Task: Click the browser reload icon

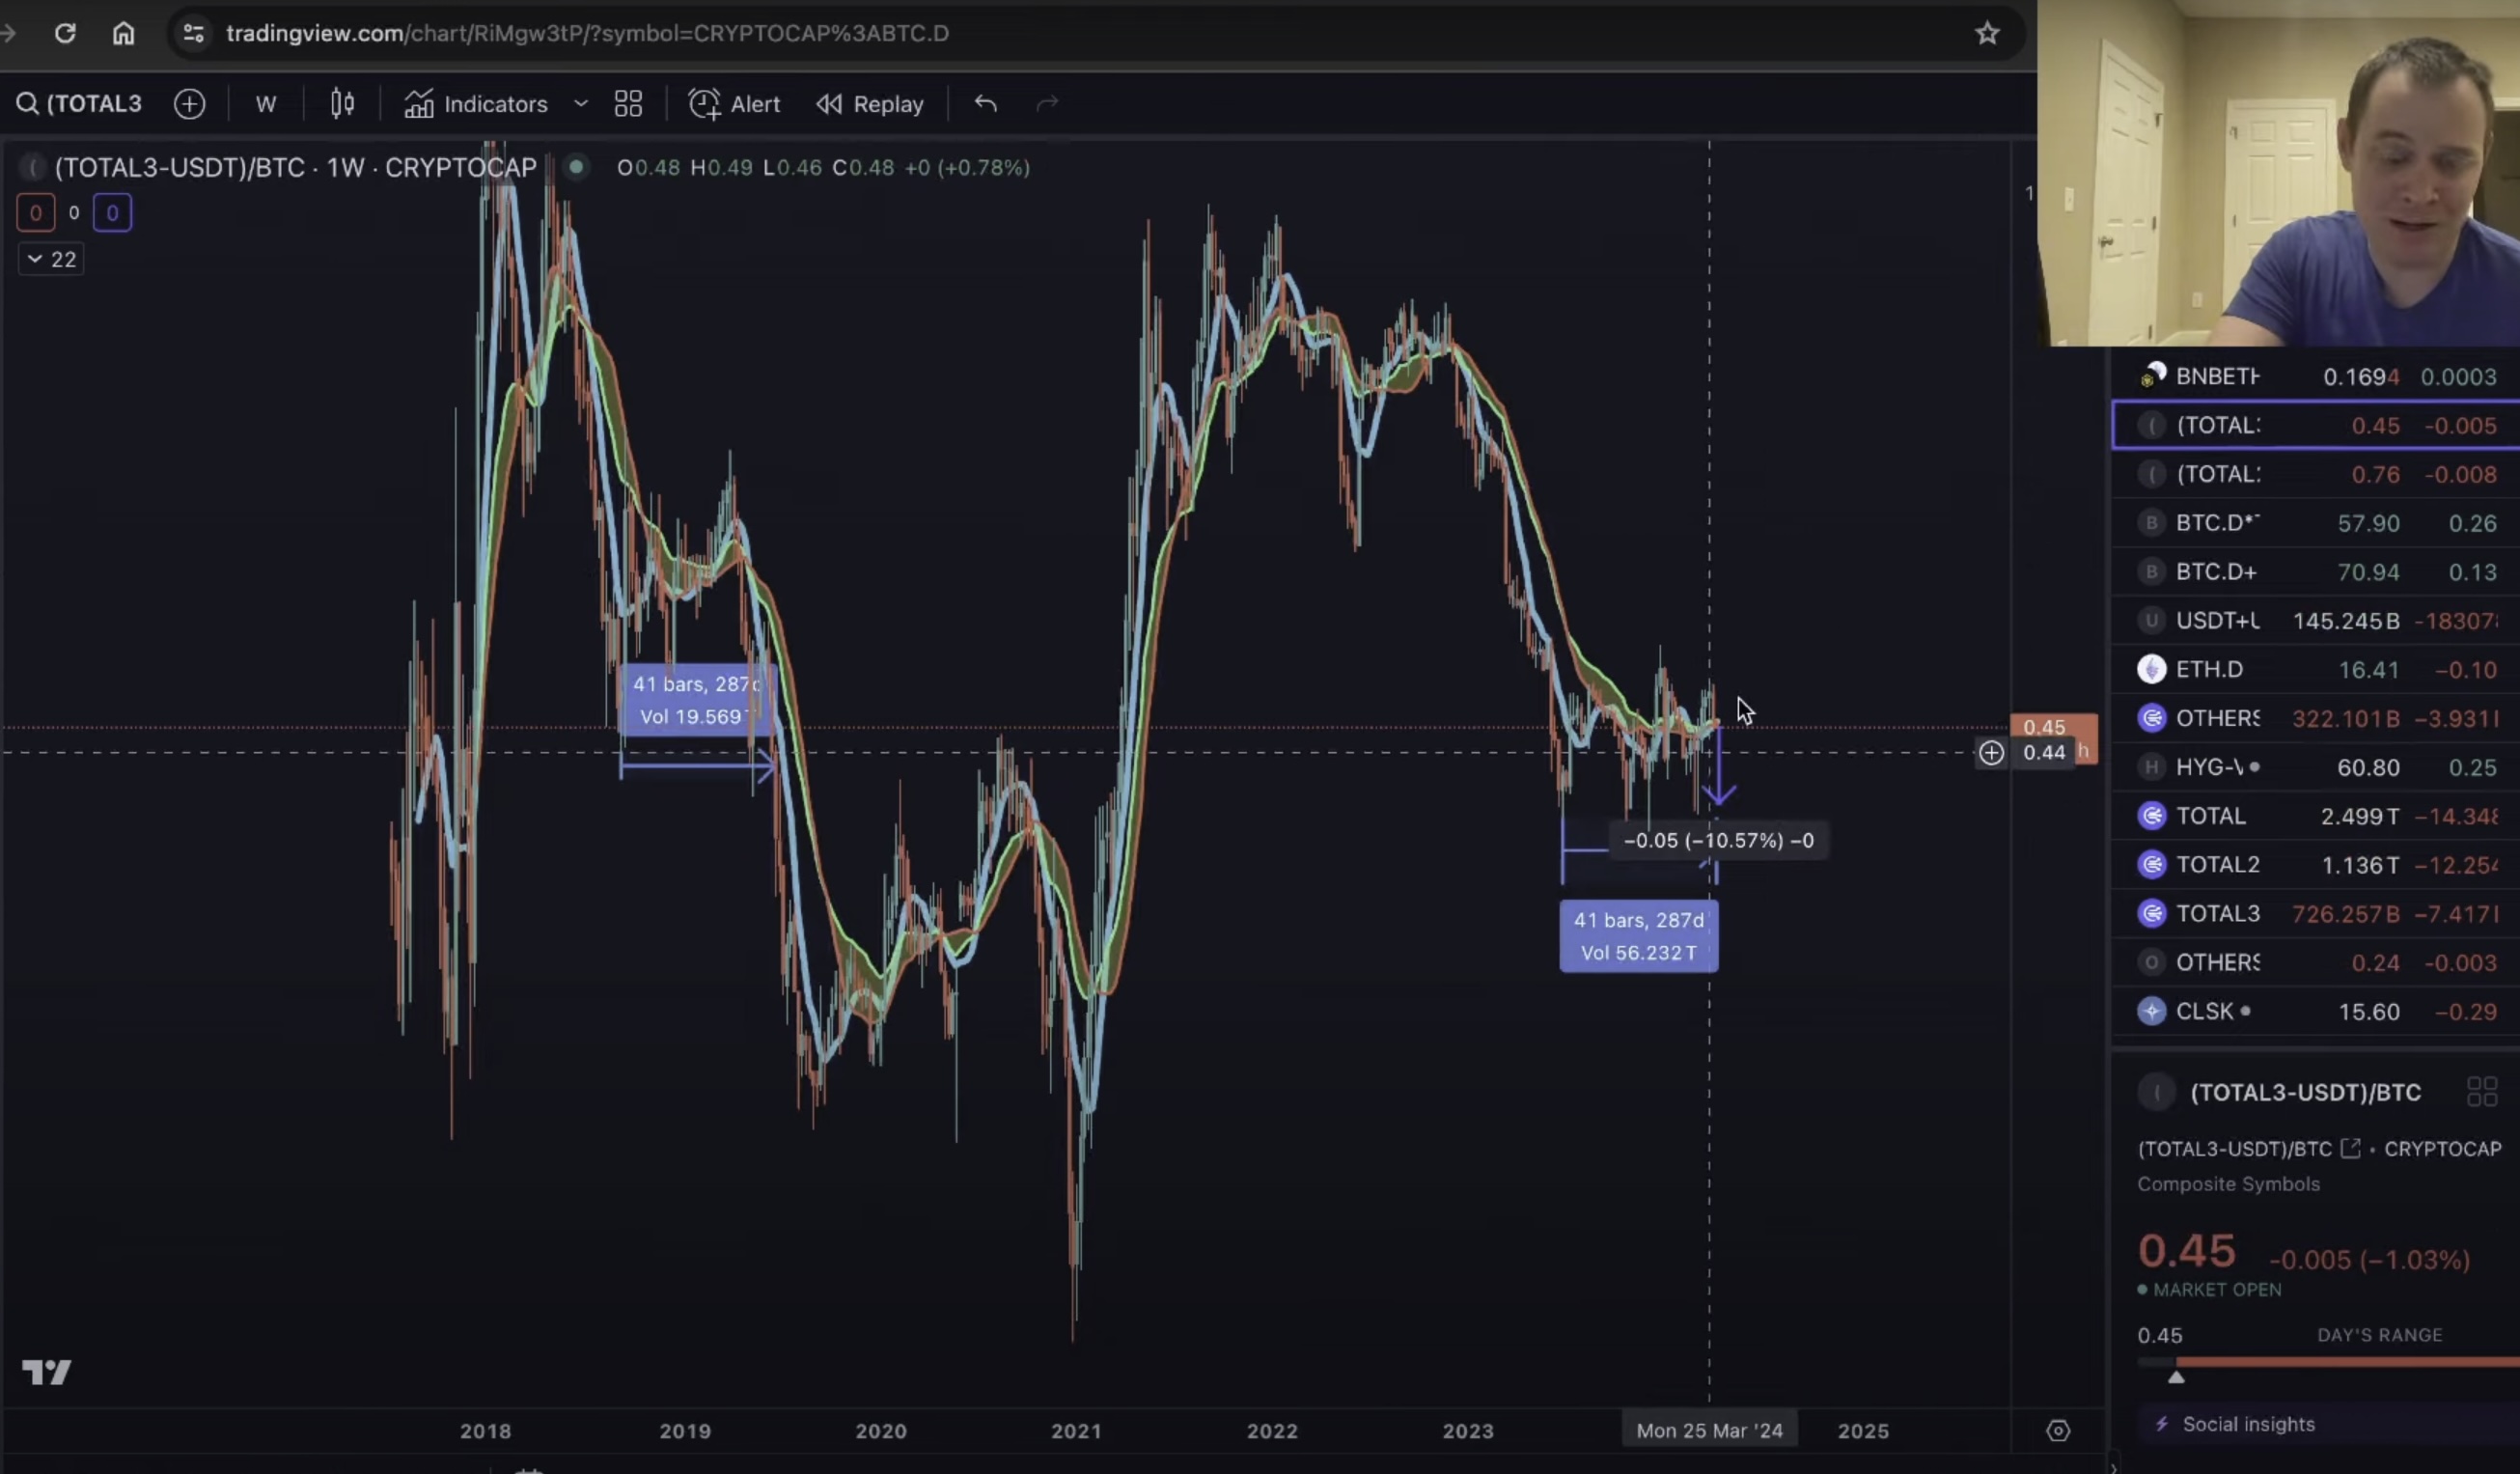Action: pos(65,33)
